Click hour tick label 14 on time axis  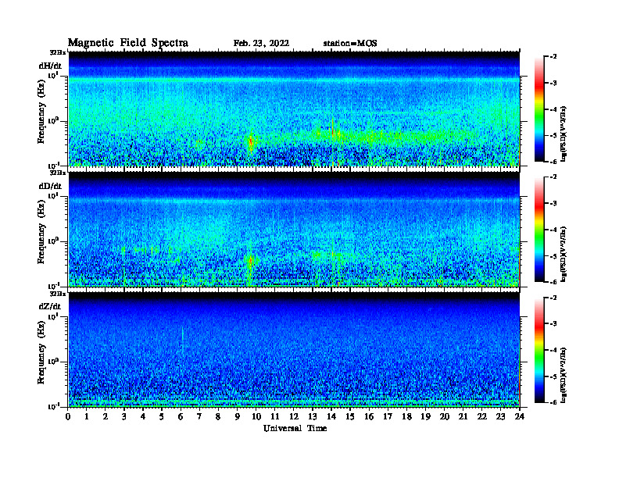coord(331,417)
